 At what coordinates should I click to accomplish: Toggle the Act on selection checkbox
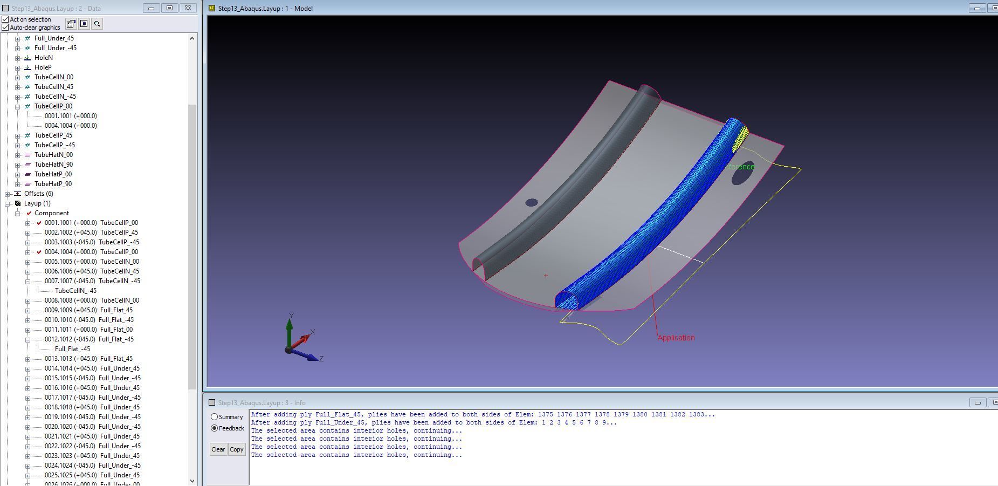point(5,19)
